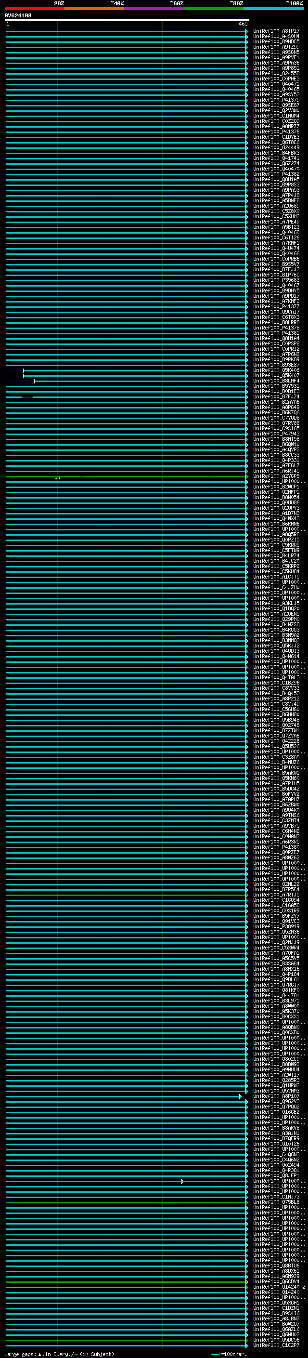Select the UniRef100_A9P851 label
Image resolution: width=308 pixels, height=1358 pixels.
coord(276,68)
